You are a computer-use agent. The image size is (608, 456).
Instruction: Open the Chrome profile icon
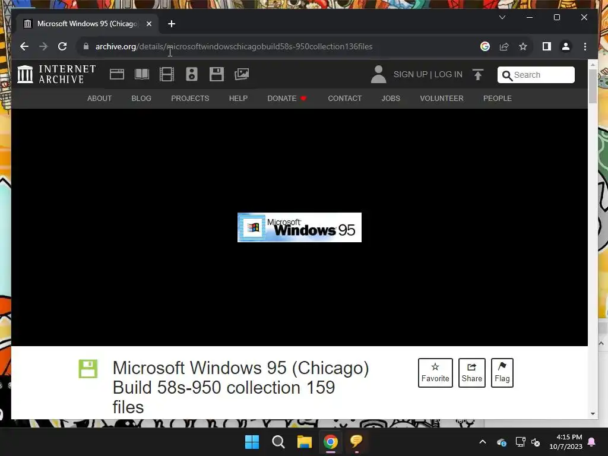pyautogui.click(x=566, y=46)
